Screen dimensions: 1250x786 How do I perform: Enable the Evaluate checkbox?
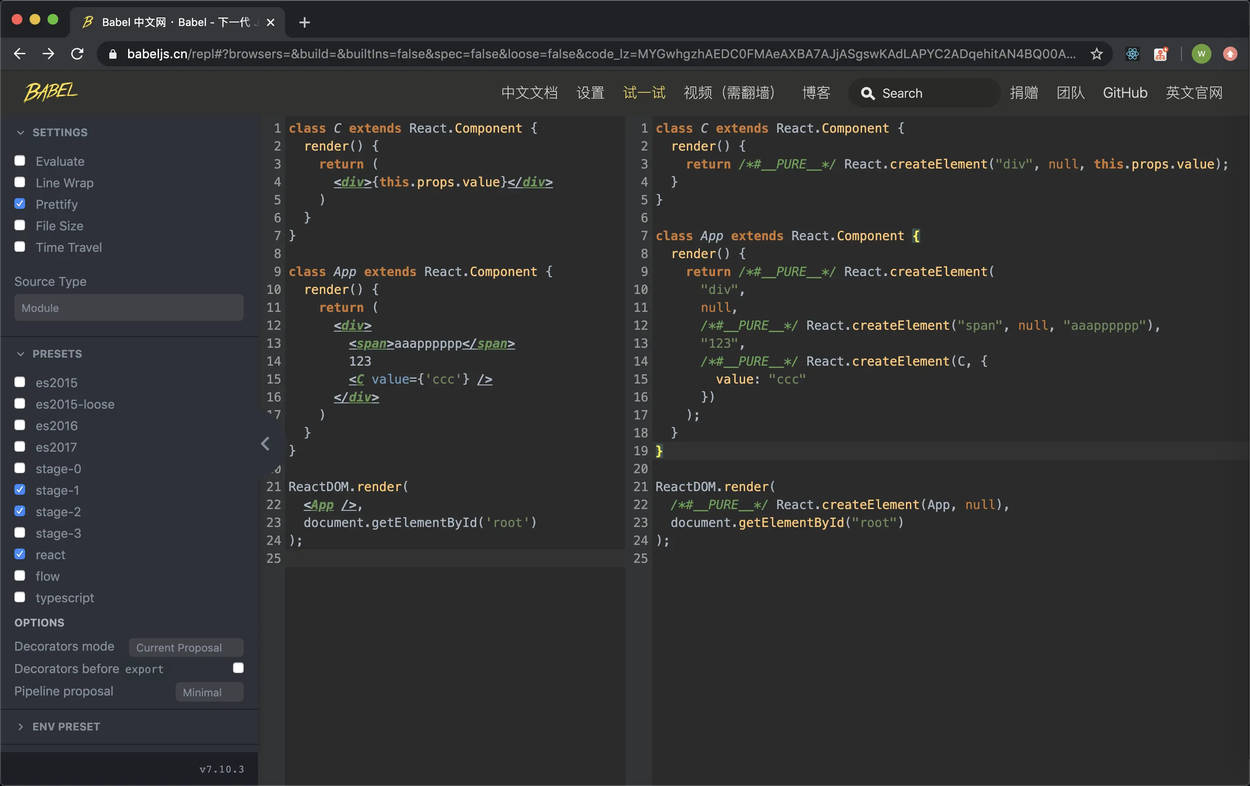(20, 161)
